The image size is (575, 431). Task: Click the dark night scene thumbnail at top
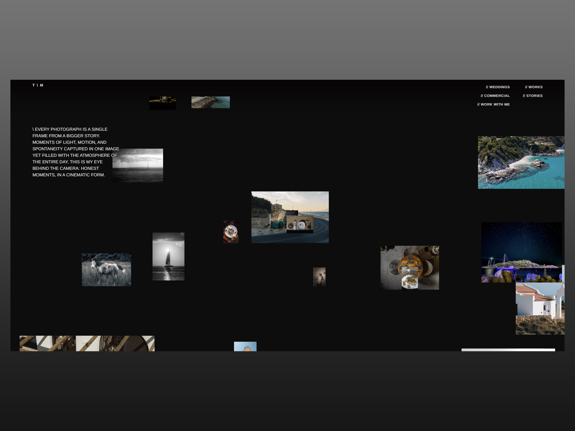[162, 103]
